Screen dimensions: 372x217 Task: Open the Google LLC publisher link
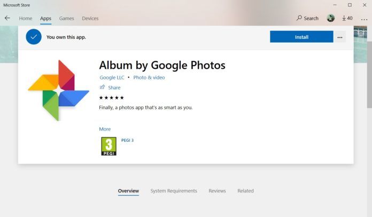tap(112, 78)
